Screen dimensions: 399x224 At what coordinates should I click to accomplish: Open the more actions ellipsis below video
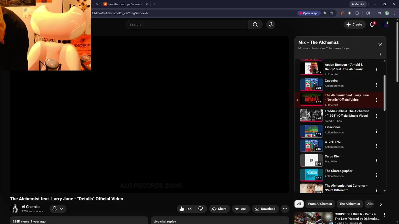click(285, 209)
